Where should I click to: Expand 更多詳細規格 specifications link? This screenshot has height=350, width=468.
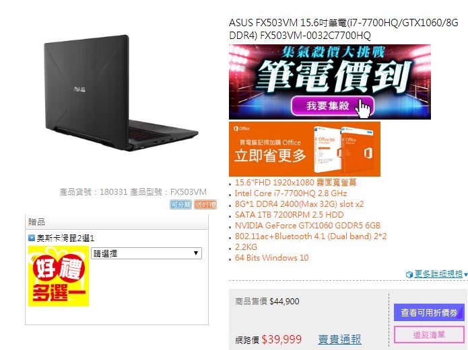pos(438,274)
